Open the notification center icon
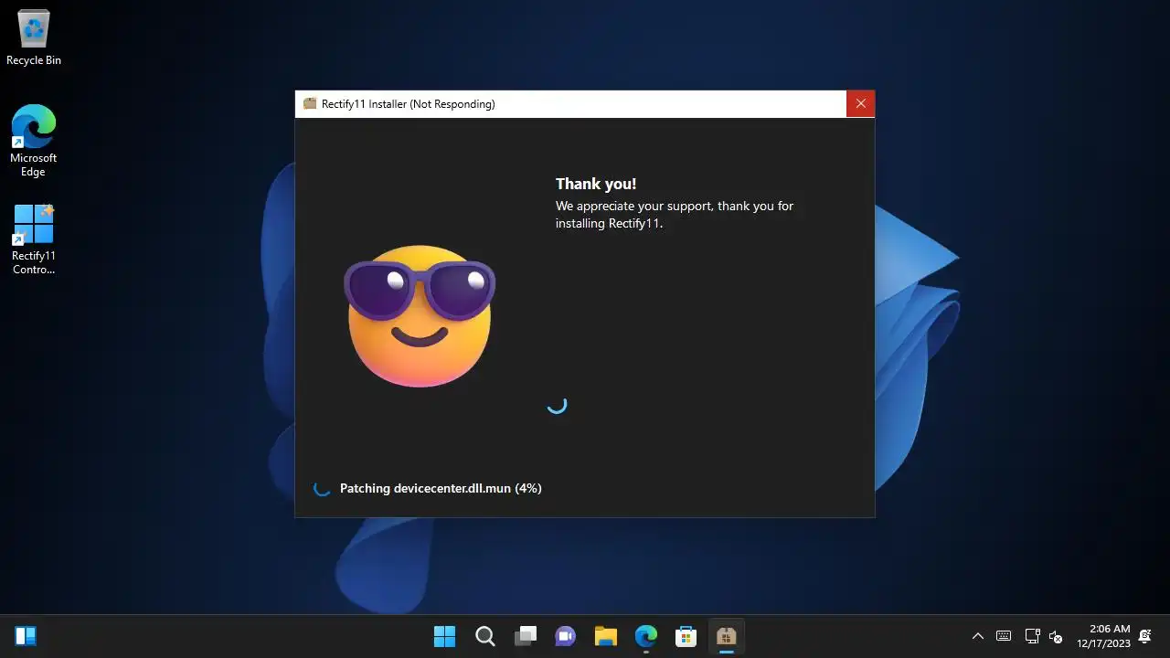 1145,636
